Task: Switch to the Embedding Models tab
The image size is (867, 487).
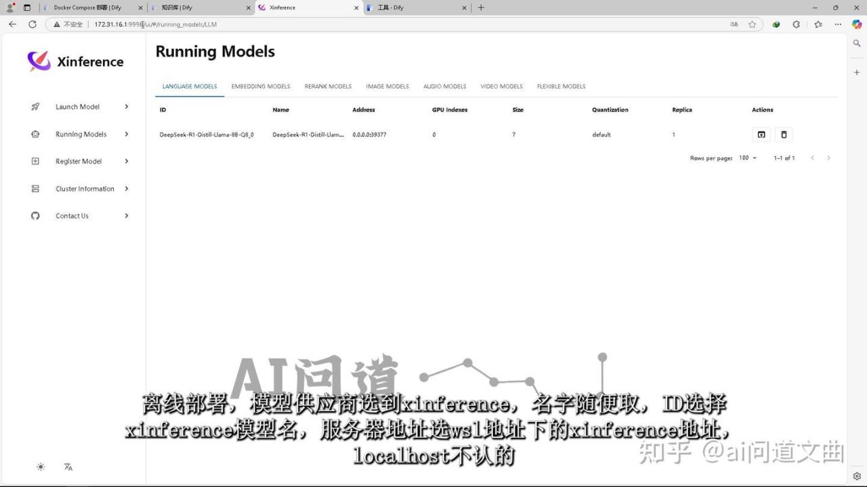Action: pos(261,87)
